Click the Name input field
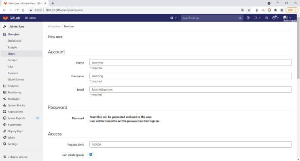Image resolution: width=300 pixels, height=161 pixels. [190, 63]
